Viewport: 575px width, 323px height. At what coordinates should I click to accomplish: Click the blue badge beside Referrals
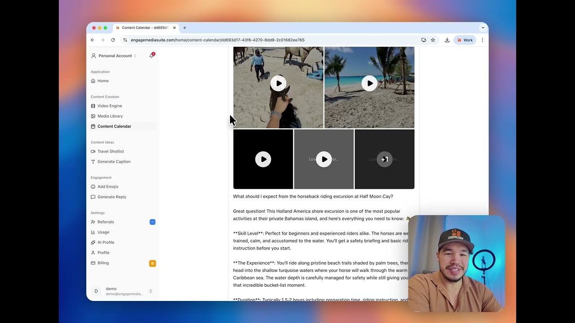point(152,222)
